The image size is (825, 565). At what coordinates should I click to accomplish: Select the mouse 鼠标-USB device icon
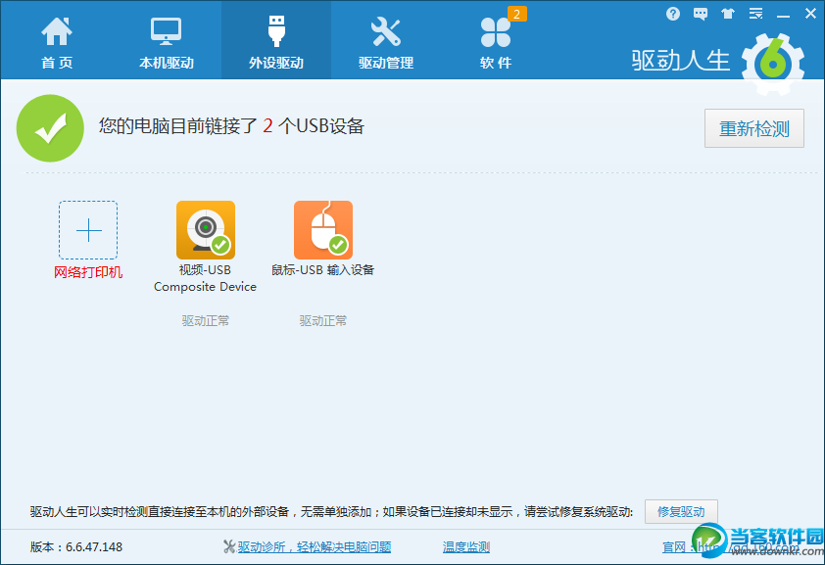point(323,230)
